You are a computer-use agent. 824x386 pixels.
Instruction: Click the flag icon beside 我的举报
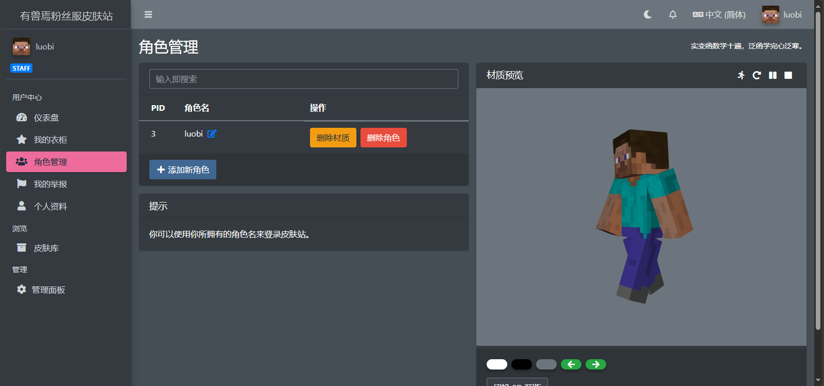click(22, 183)
